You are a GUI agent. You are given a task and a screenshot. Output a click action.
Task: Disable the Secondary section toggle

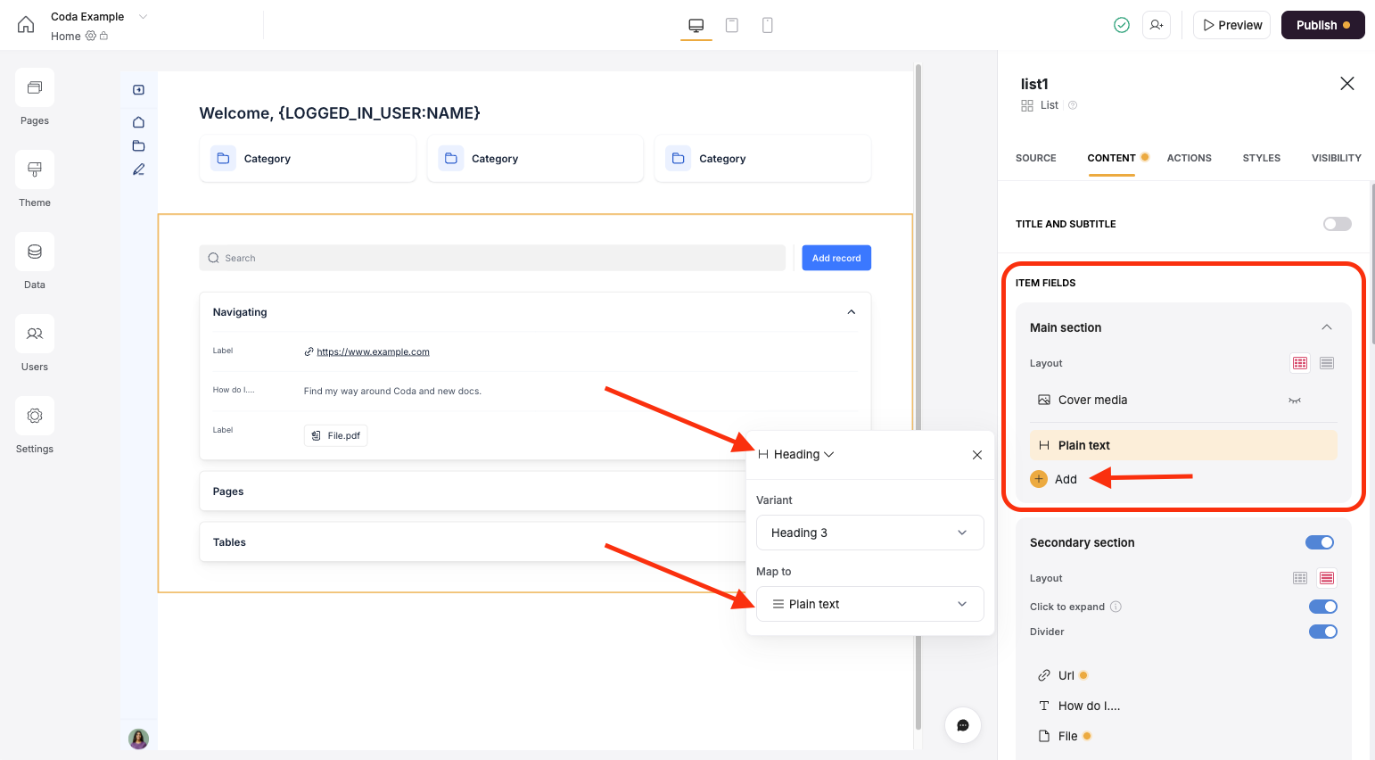1320,542
